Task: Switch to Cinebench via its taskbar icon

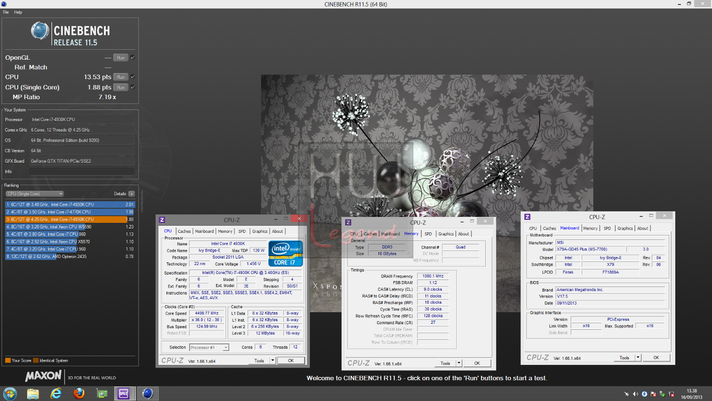Action: [147, 393]
